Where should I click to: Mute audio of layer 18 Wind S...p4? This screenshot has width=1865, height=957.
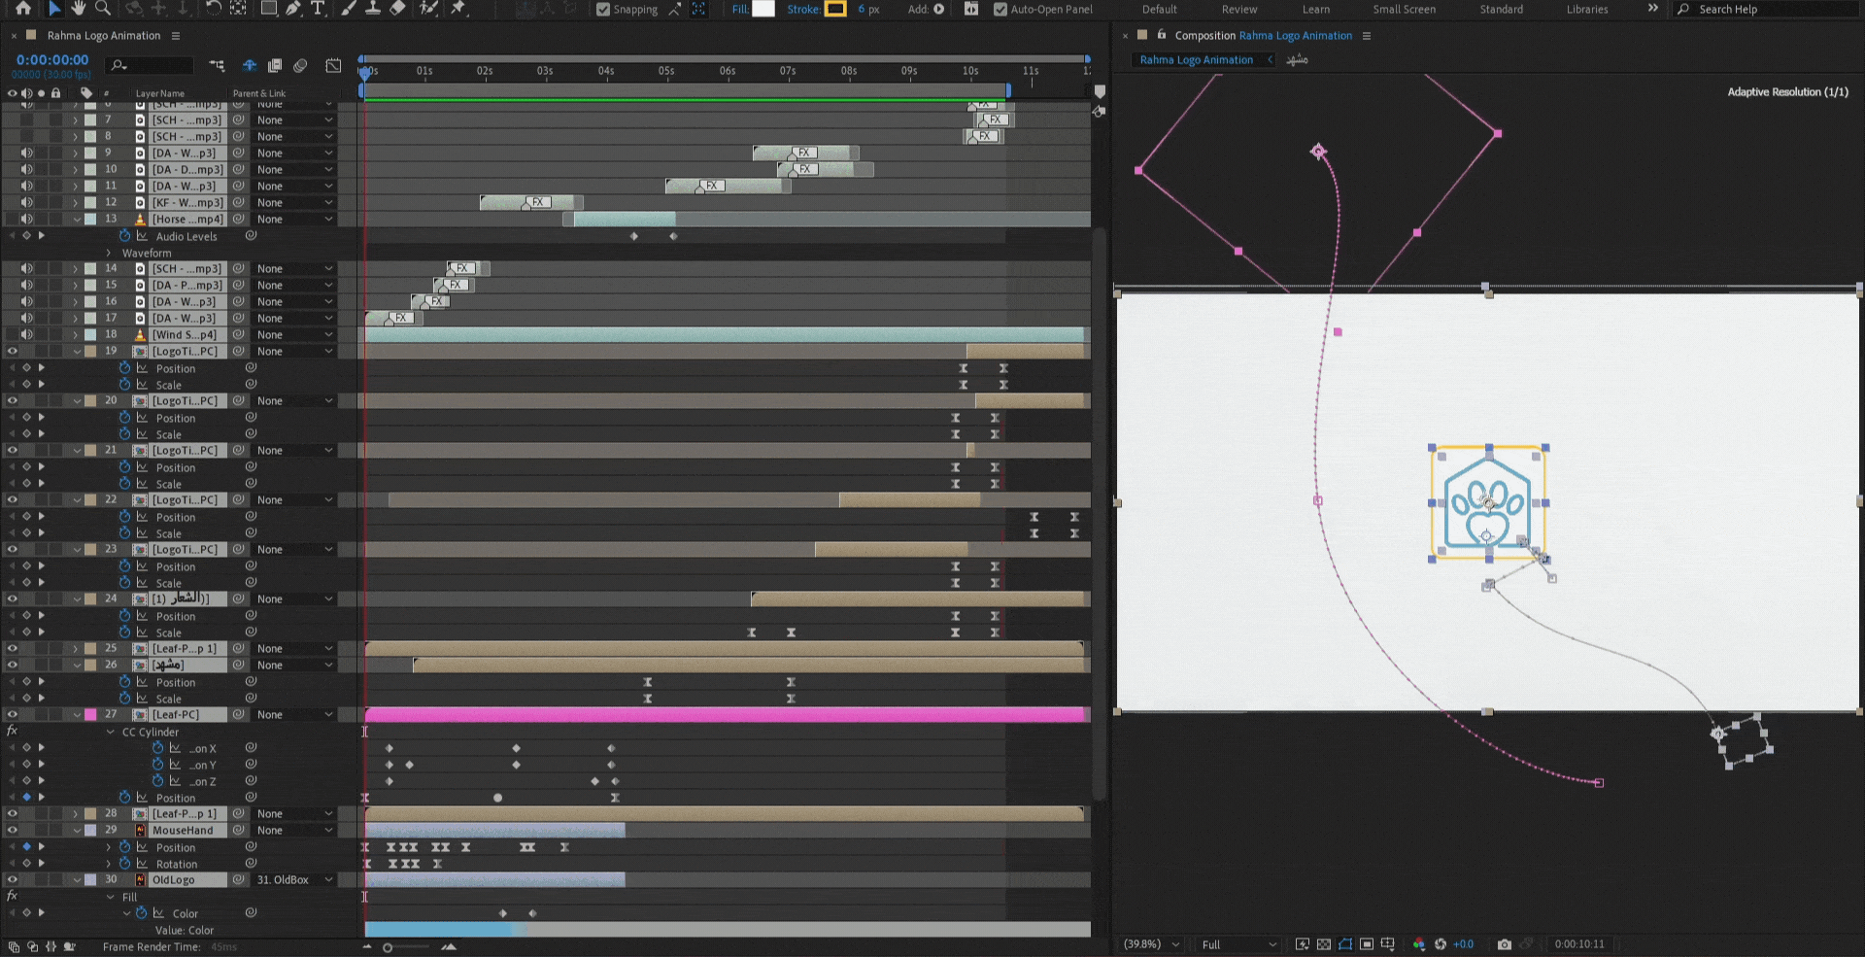point(27,334)
